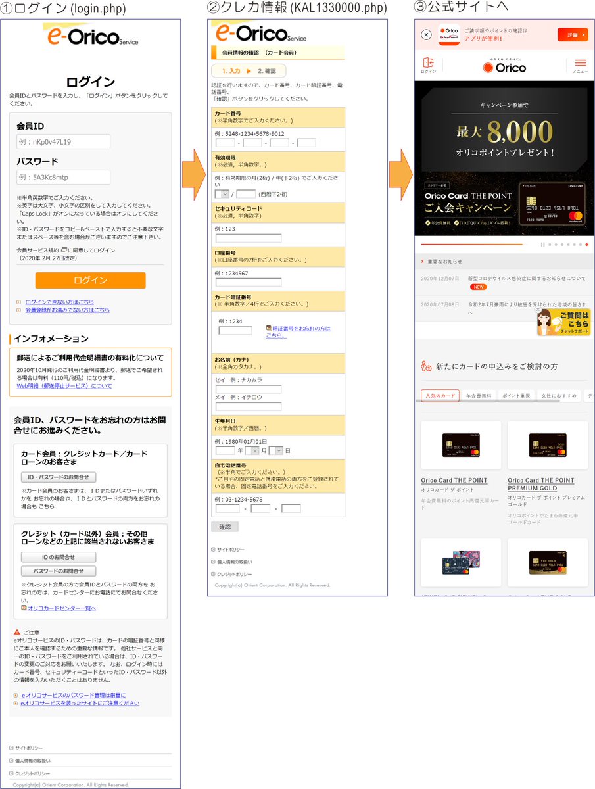Focus the パスワード input field
The image size is (595, 789).
click(63, 177)
